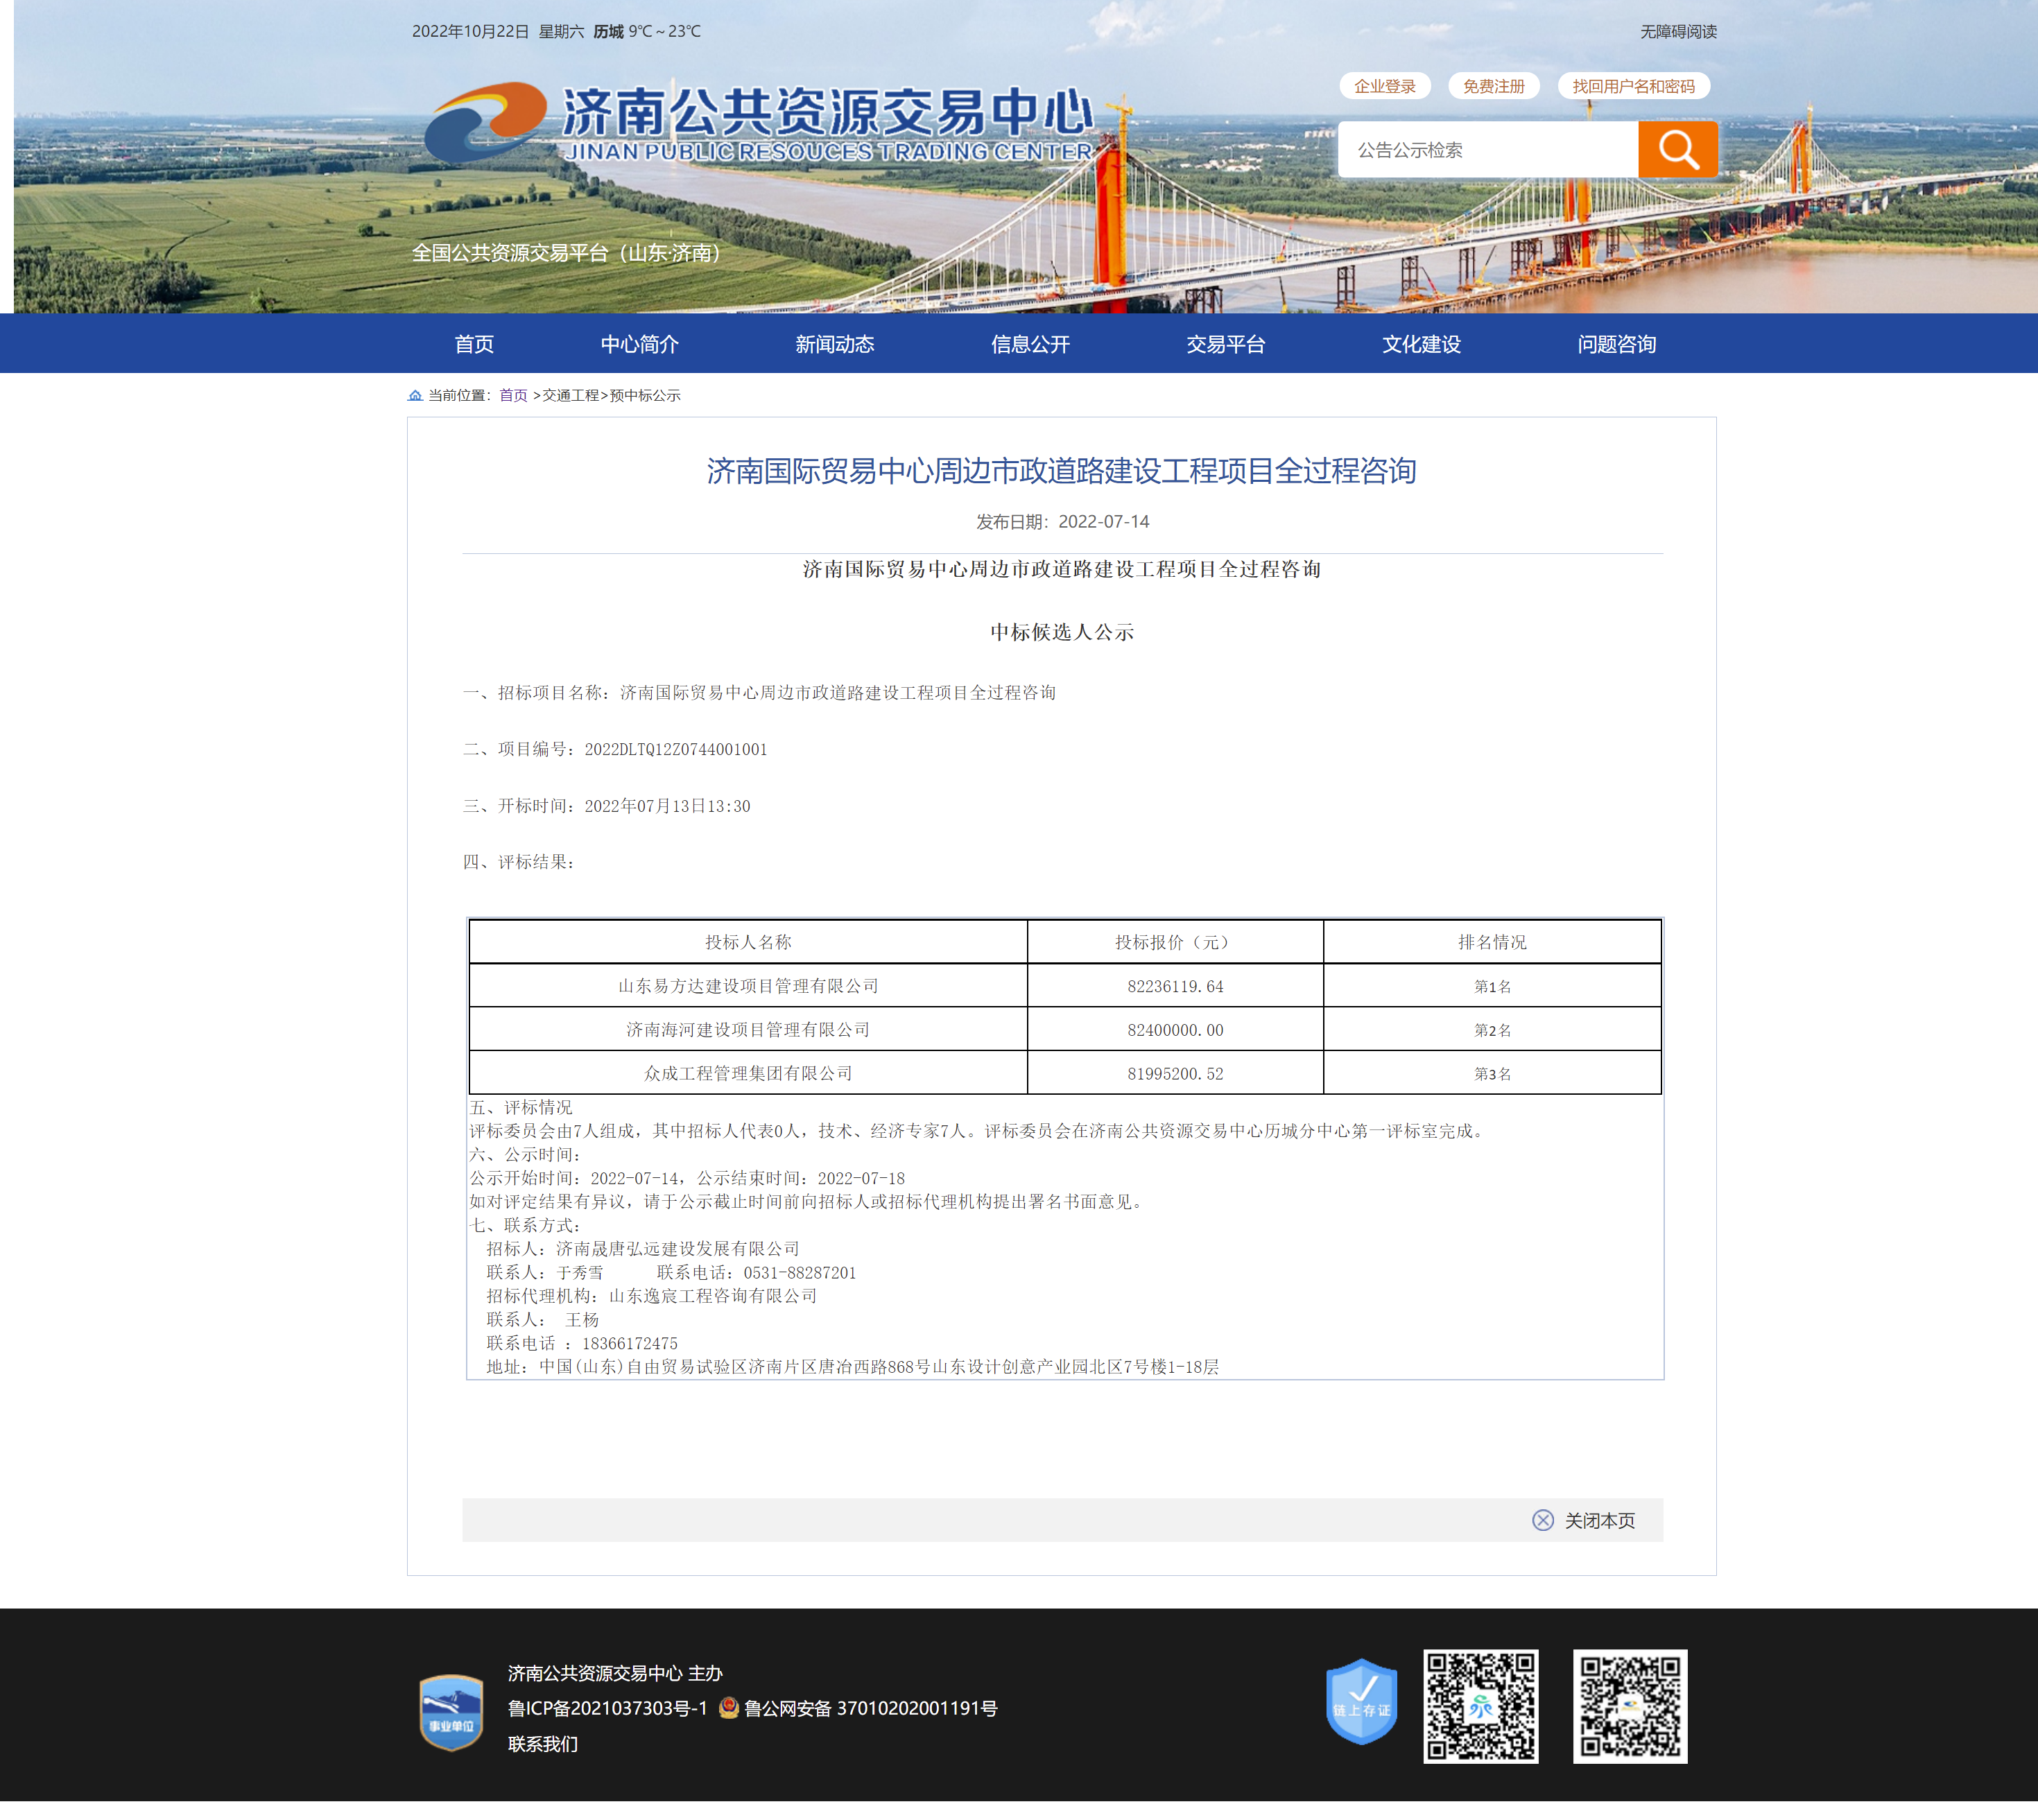The height and width of the screenshot is (1820, 2038).
Task: Click the 中标候选人公示 subtitle
Action: click(1062, 632)
